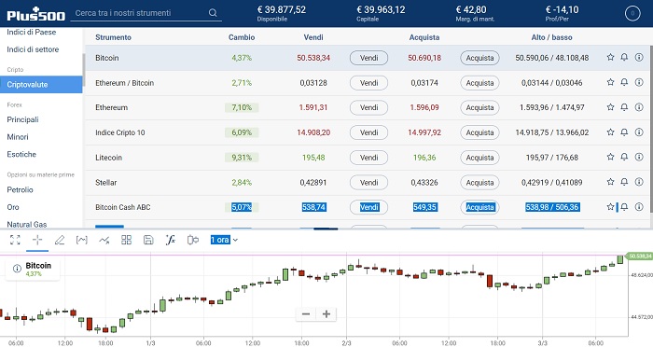
Task: Open the info icon for Bitcoin row
Action: pyautogui.click(x=639, y=57)
